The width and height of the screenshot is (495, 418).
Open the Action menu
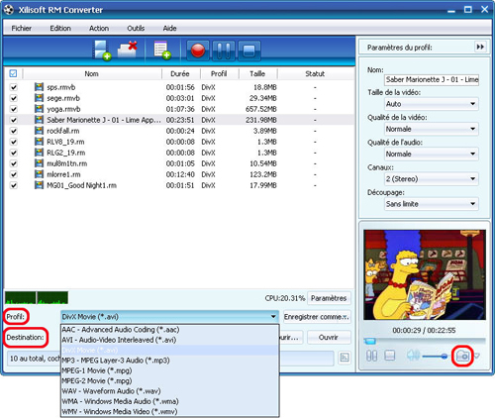coord(99,29)
